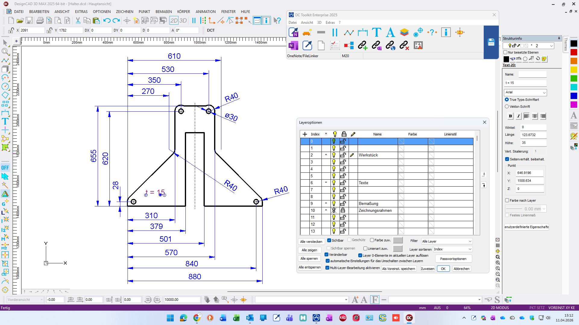Click the Bold formatting button

point(510,116)
